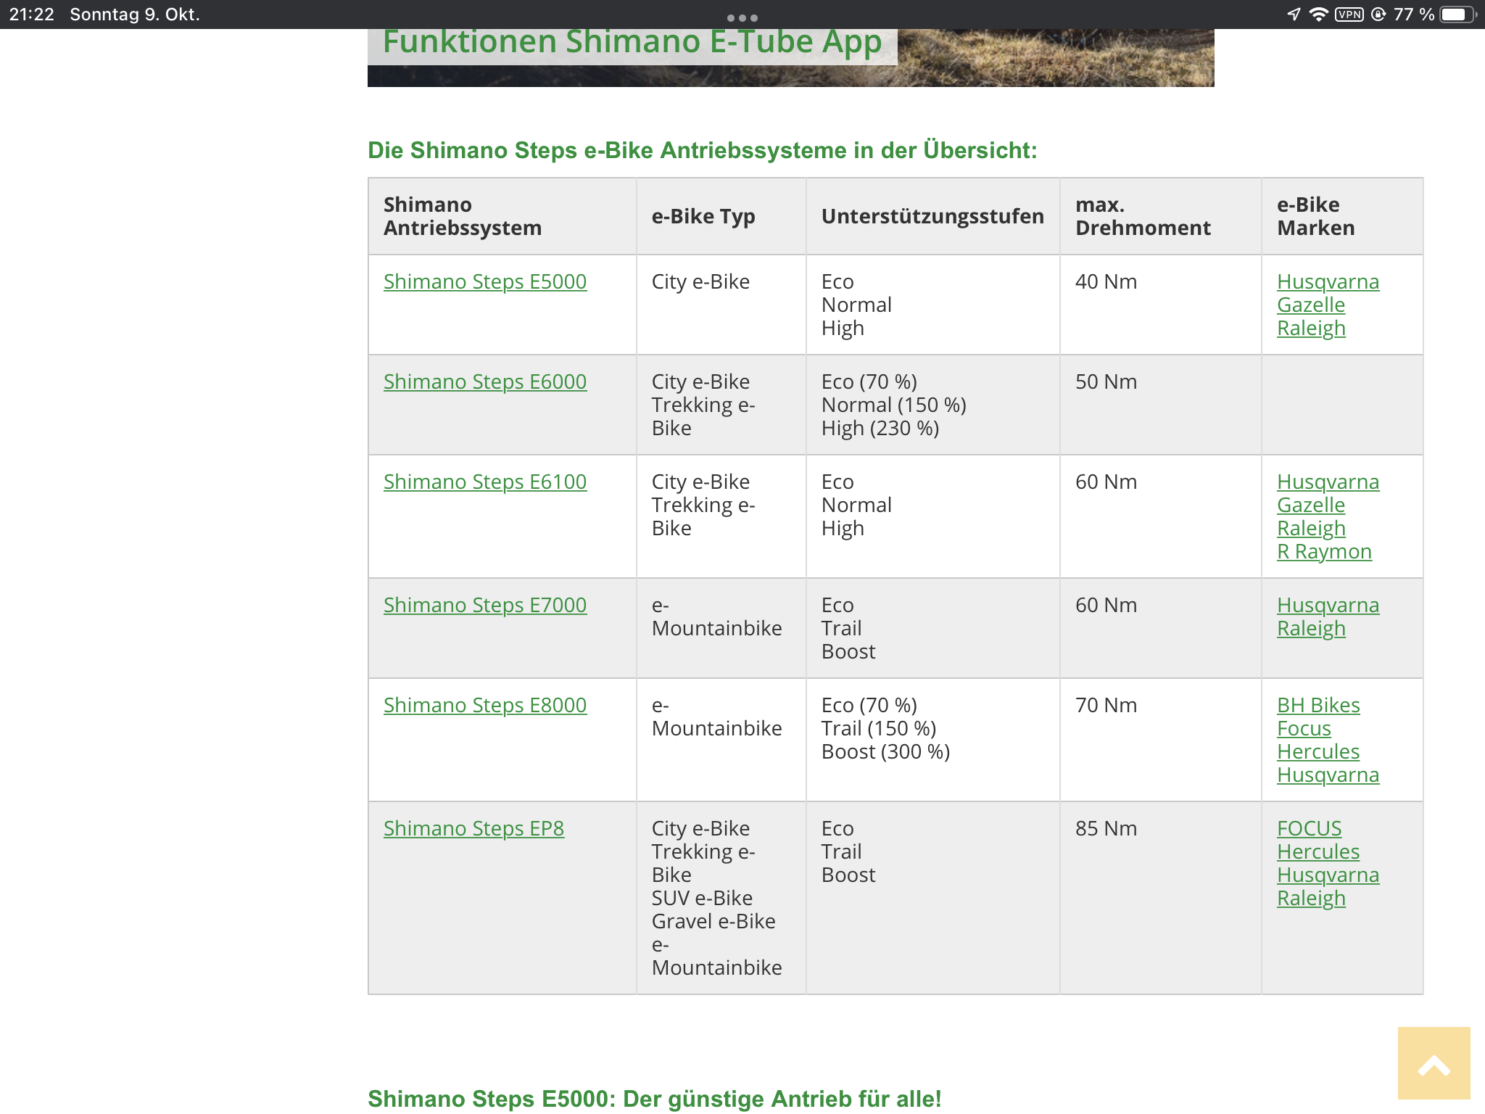The height and width of the screenshot is (1114, 1485).
Task: Tap the location services arrow icon
Action: click(x=1294, y=15)
